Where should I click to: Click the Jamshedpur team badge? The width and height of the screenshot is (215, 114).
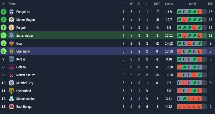pos(11,36)
